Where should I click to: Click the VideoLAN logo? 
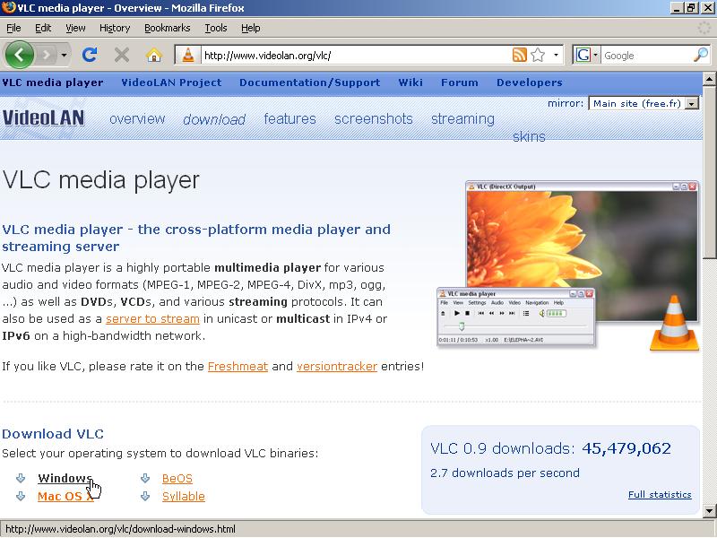43,117
